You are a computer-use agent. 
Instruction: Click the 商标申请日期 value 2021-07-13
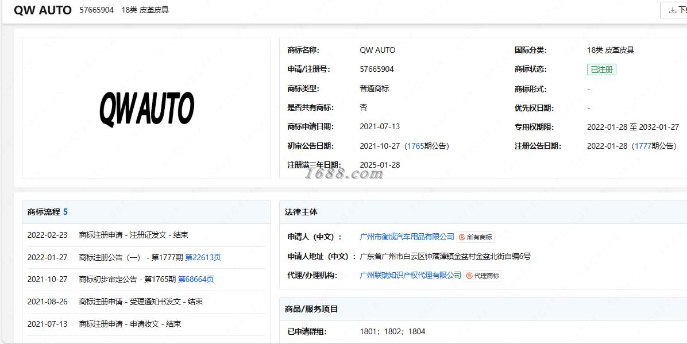coord(380,126)
